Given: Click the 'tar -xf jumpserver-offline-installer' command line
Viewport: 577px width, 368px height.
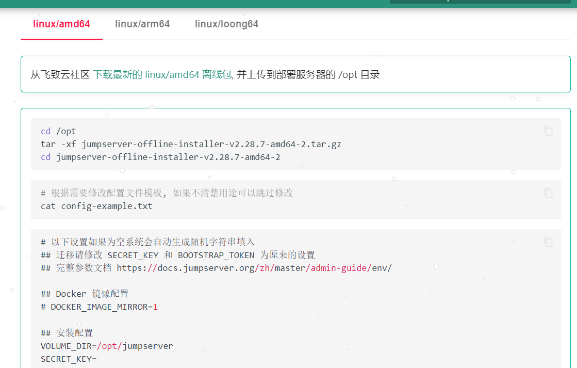Looking at the screenshot, I should 191,144.
